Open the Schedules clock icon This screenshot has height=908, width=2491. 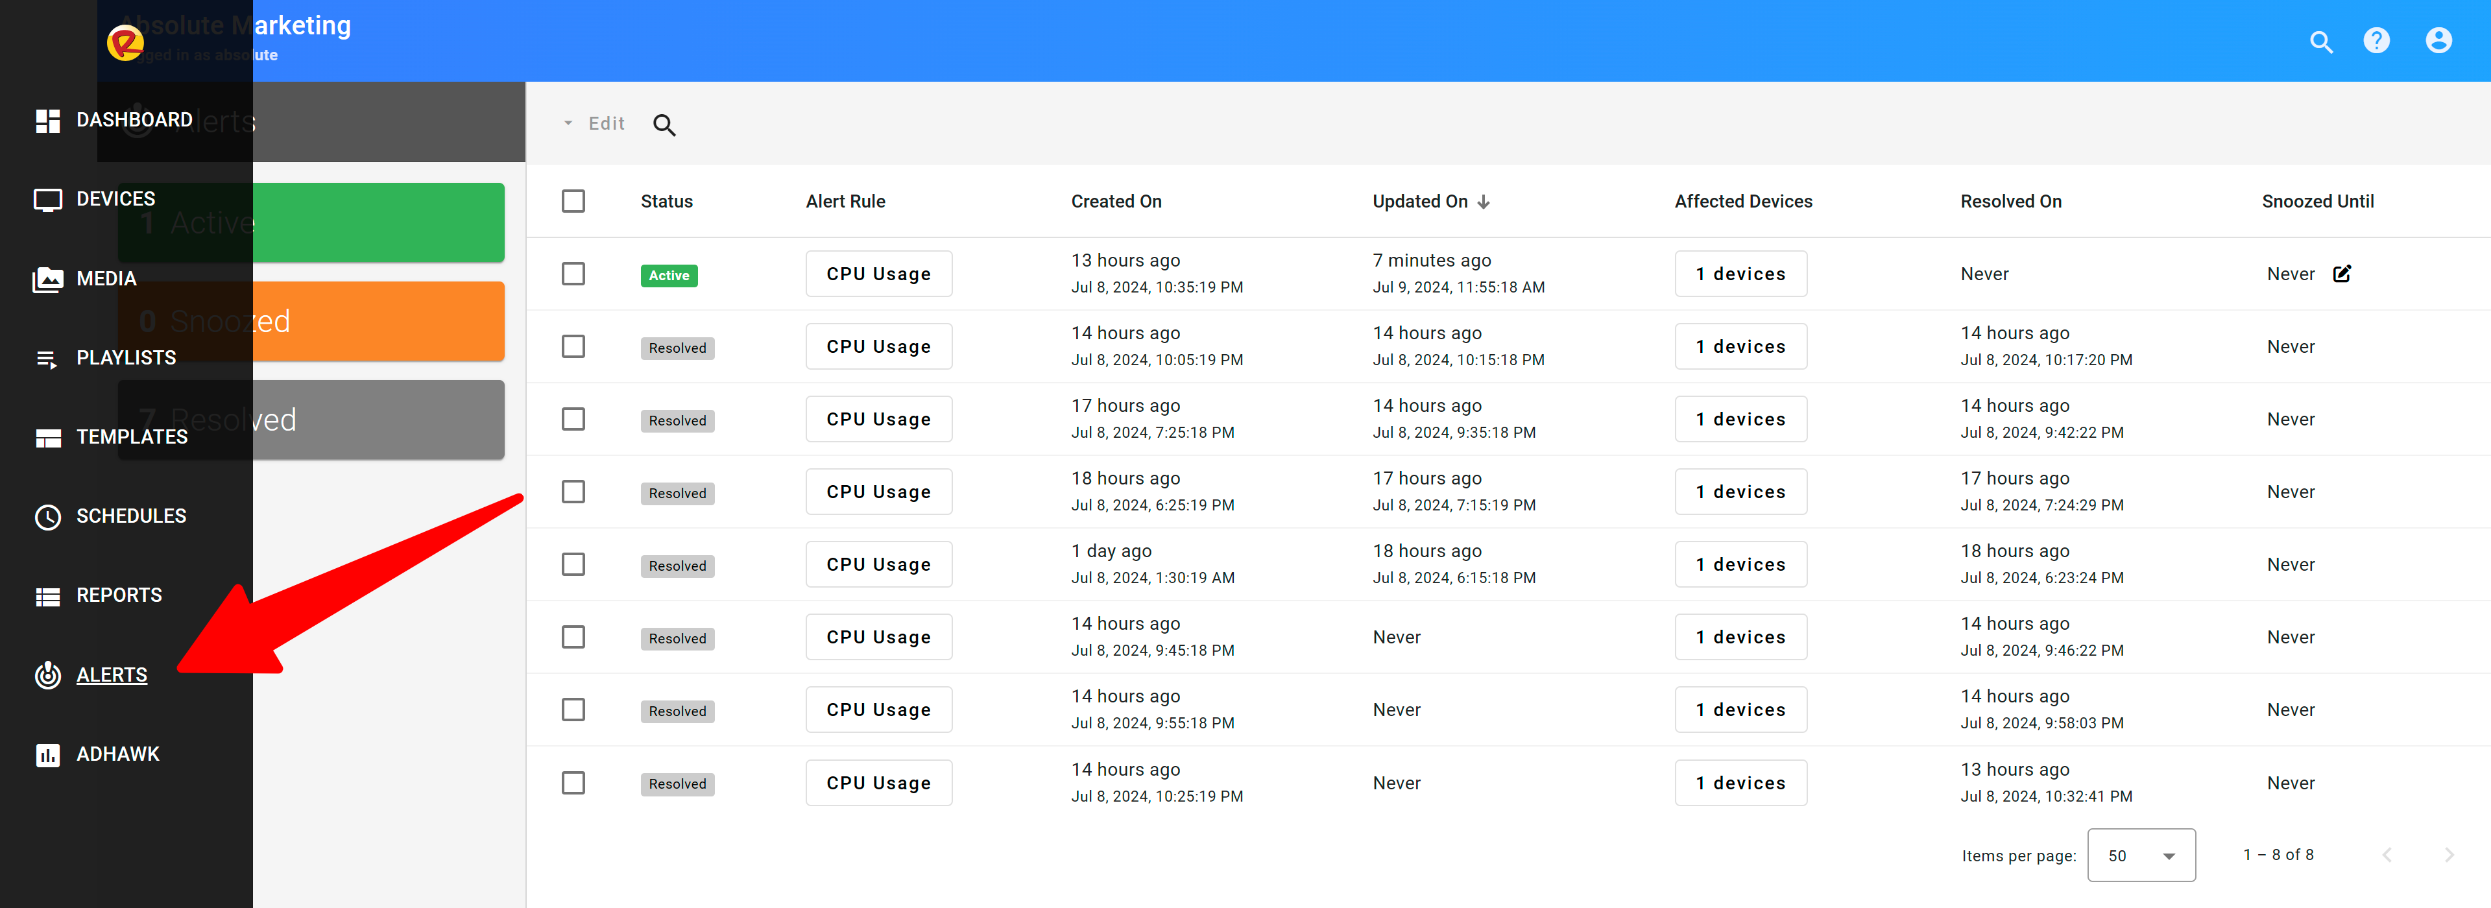(x=47, y=516)
